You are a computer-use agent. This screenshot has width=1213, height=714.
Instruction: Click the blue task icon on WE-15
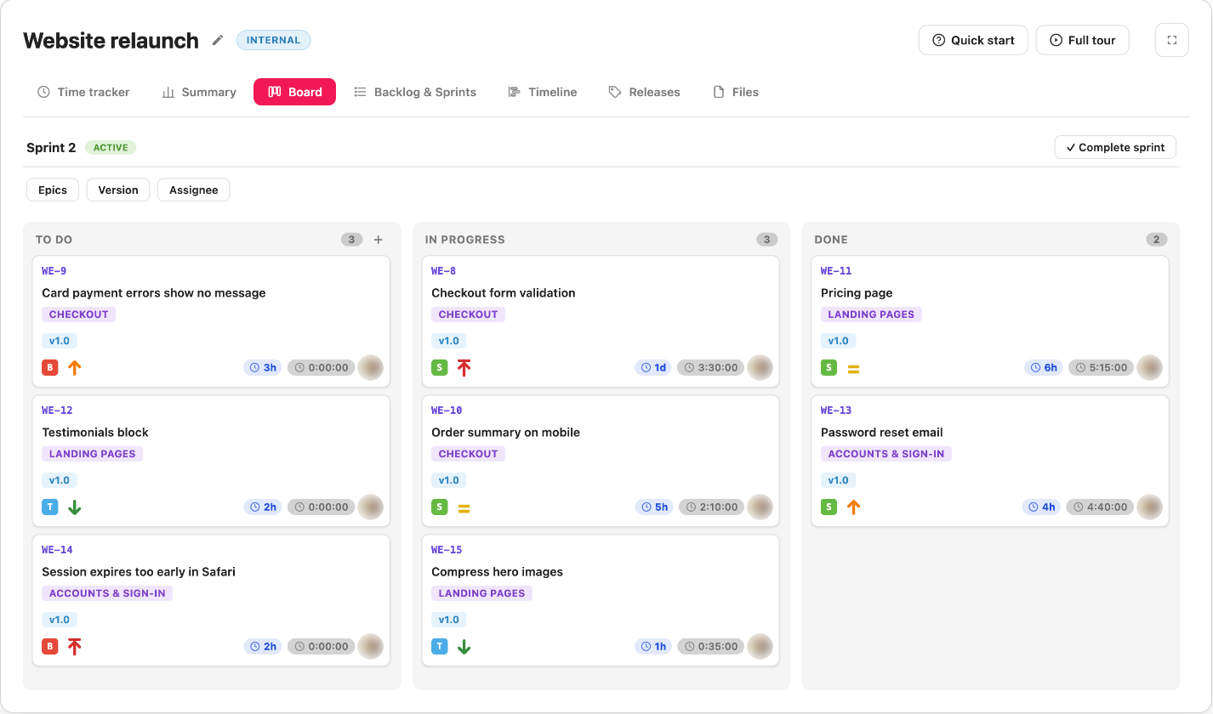(x=440, y=647)
